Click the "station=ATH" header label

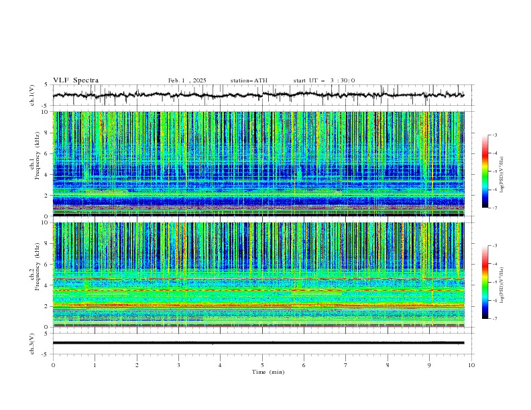[249, 80]
